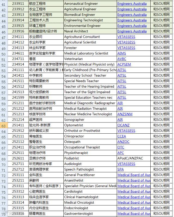Select the '全科医生' cell
174x217 pixels.
tap(46, 175)
